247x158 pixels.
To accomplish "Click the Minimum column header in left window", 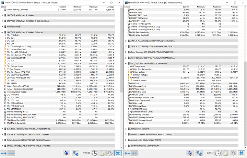I will tap(77, 7).
